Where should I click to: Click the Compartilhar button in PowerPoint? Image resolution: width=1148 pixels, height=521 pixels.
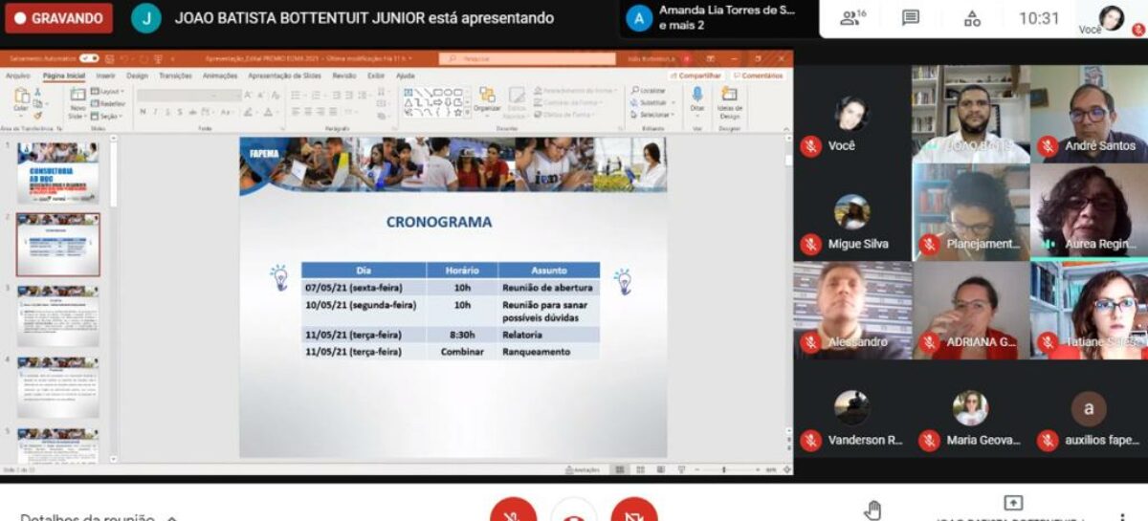[695, 76]
